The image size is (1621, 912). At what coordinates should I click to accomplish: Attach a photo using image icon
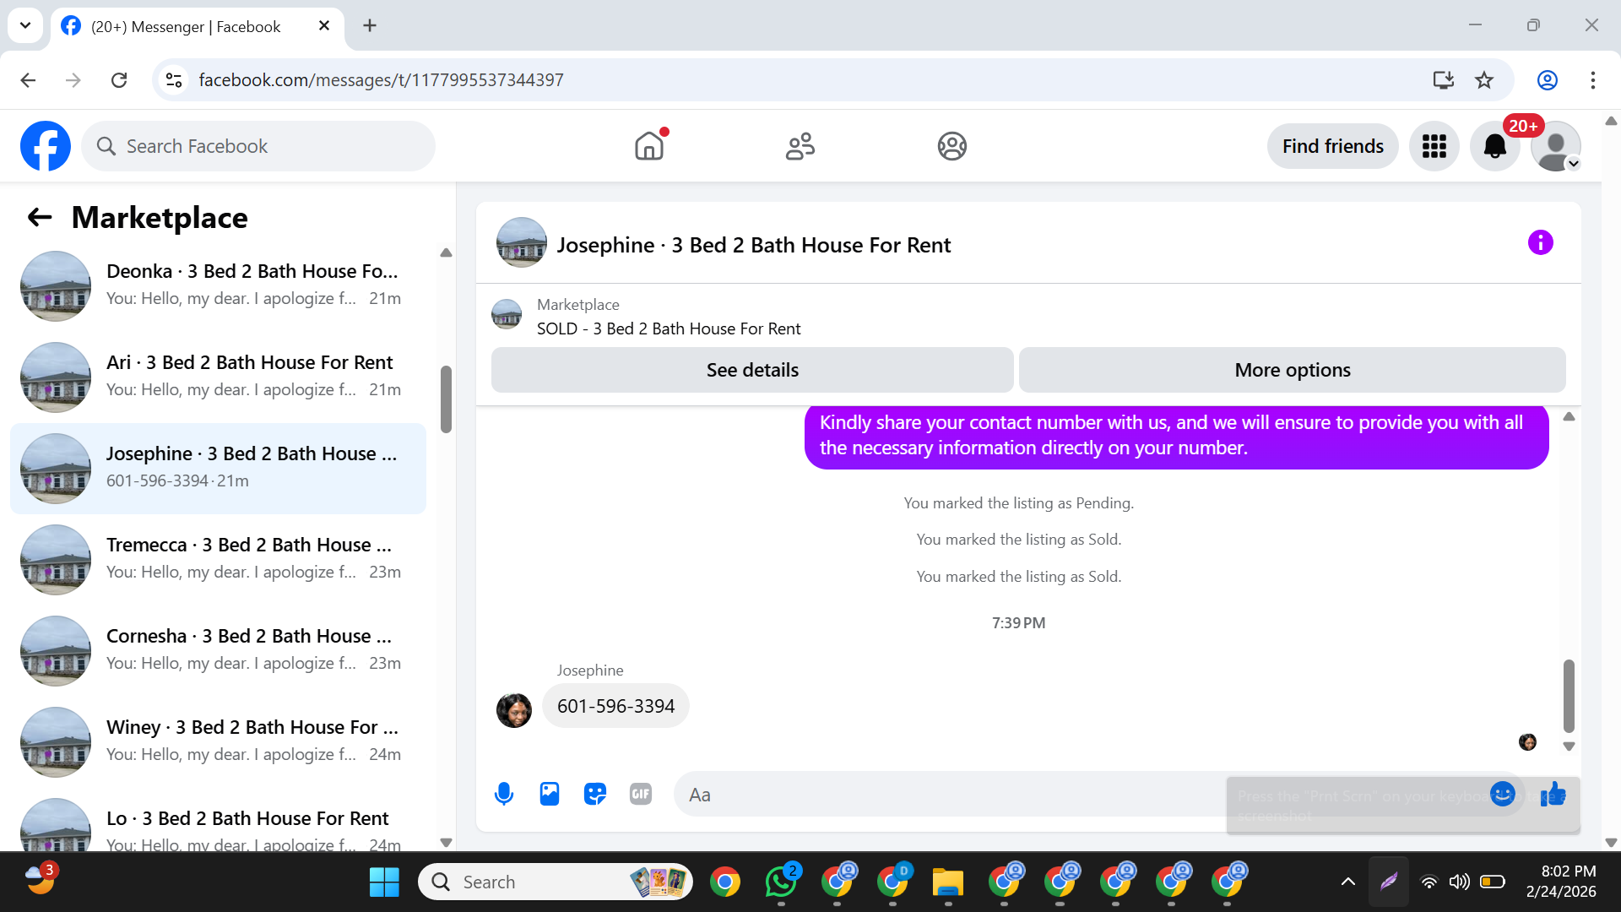[550, 794]
